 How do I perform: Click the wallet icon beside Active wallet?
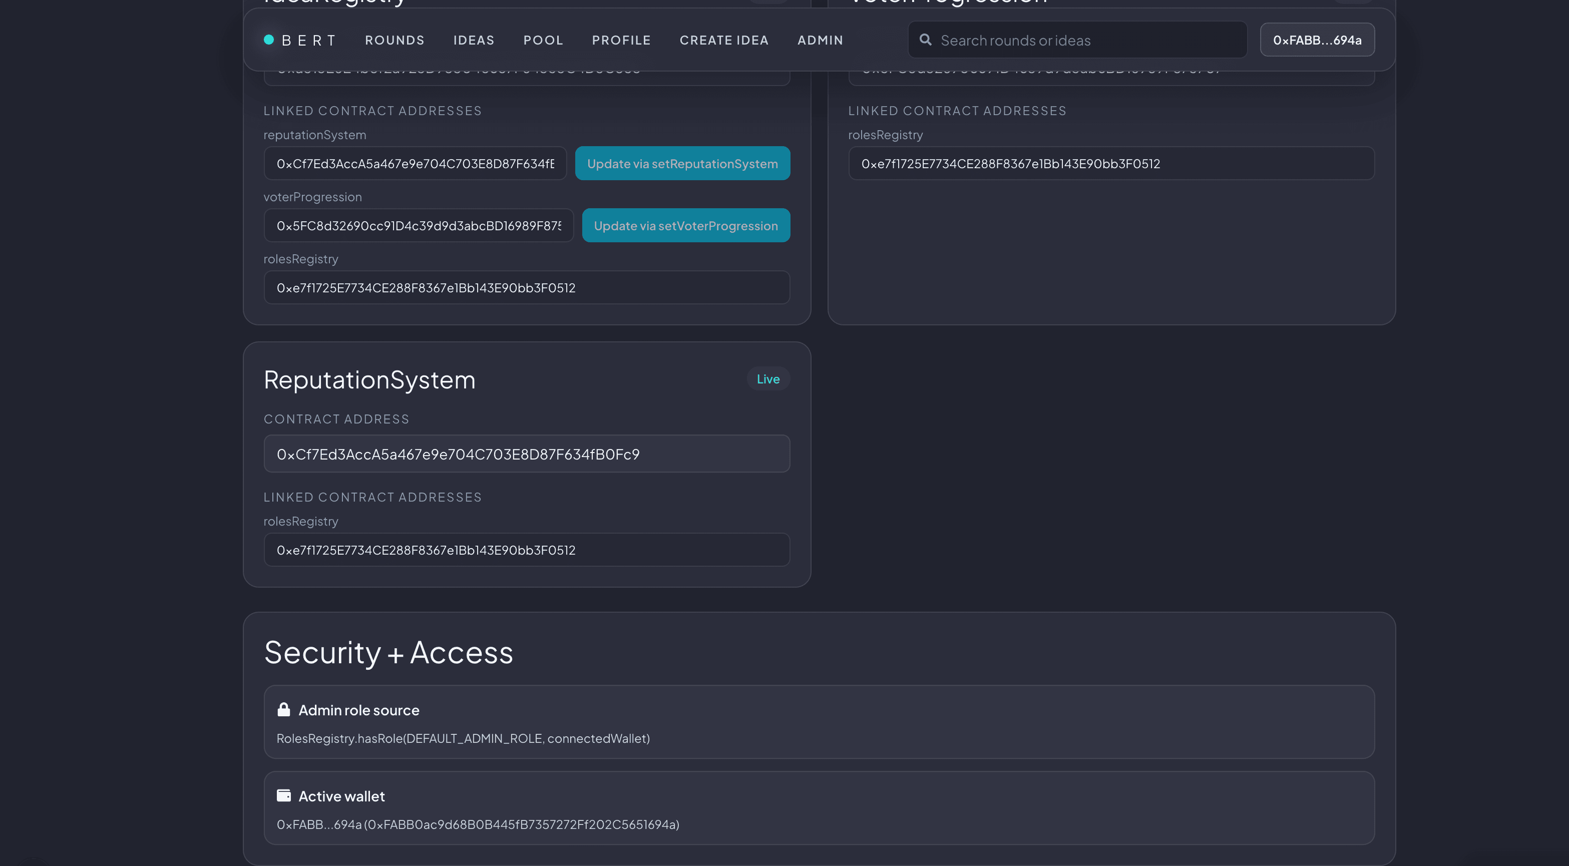point(284,795)
